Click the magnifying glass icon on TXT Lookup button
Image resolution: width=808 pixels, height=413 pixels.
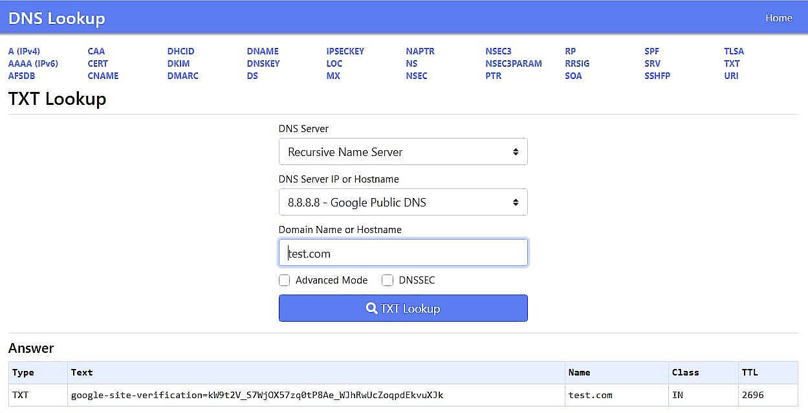pyautogui.click(x=371, y=308)
